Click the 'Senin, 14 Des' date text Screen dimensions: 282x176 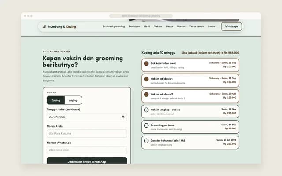click(229, 125)
